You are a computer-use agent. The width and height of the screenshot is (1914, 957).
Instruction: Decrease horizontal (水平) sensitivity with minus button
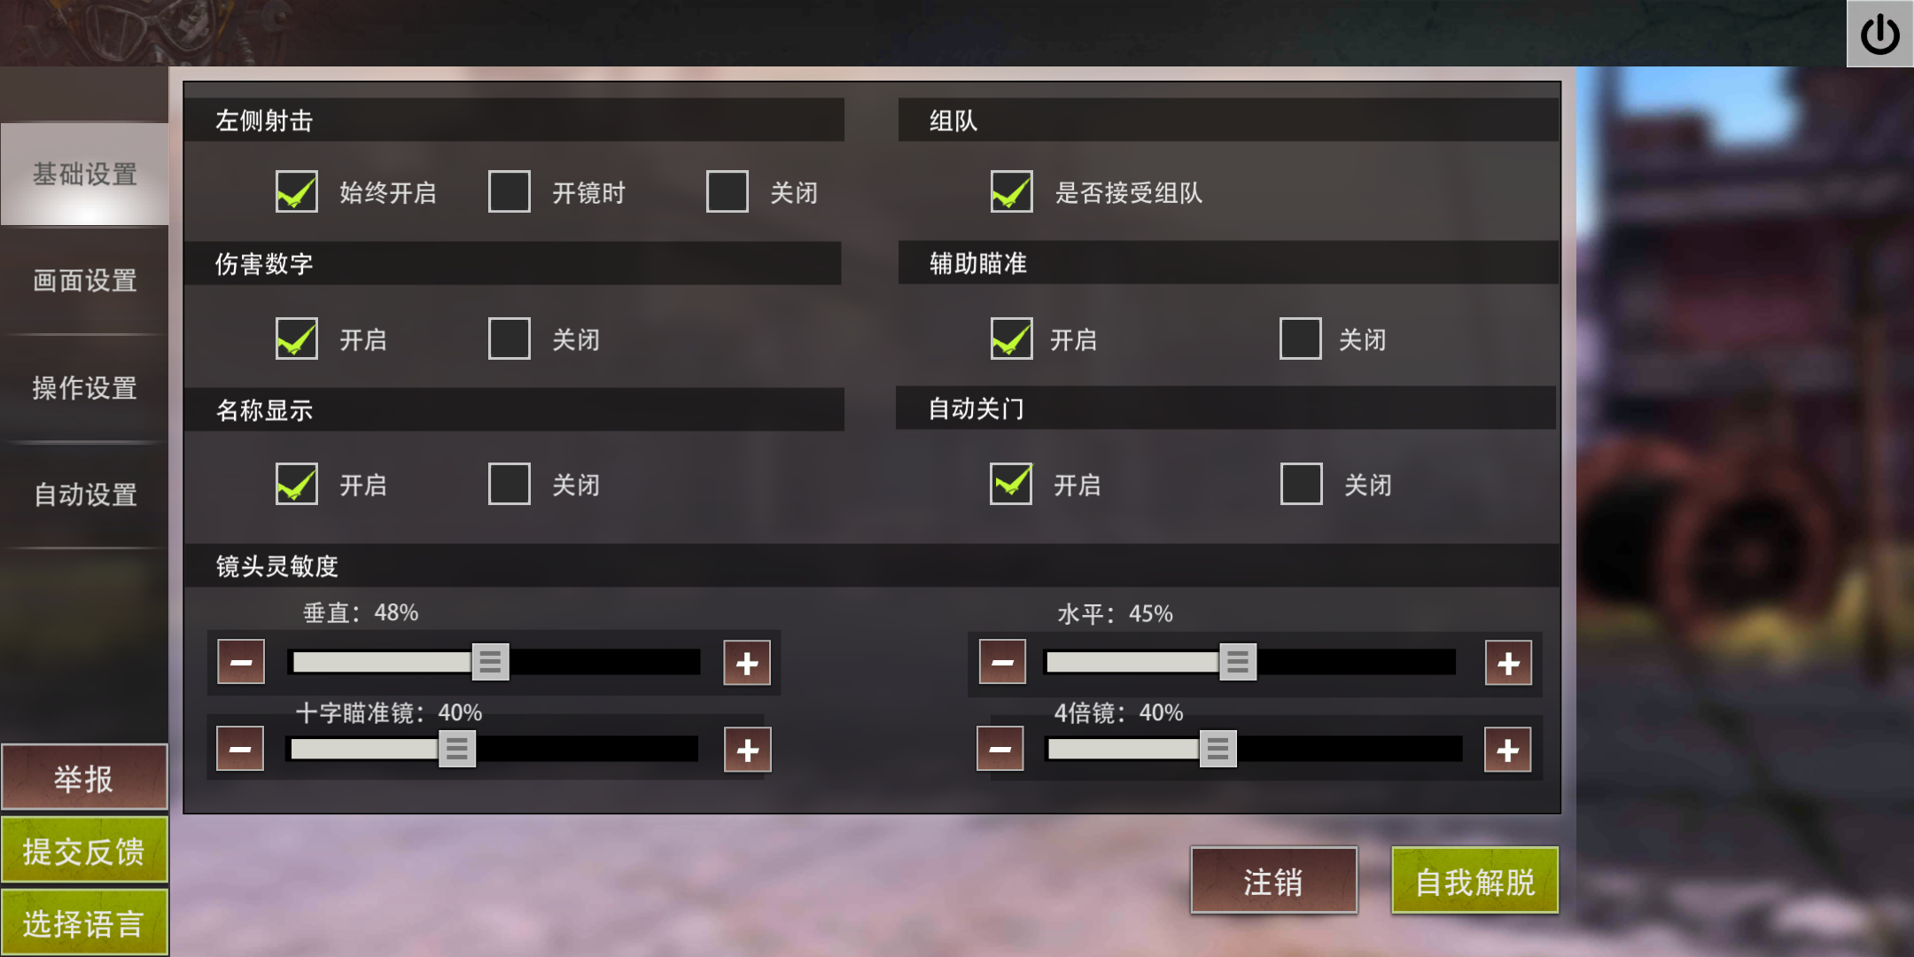coord(1002,662)
